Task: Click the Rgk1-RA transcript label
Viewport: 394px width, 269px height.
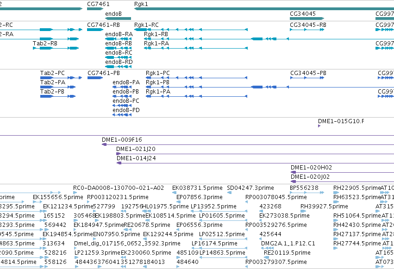Action: [156, 44]
